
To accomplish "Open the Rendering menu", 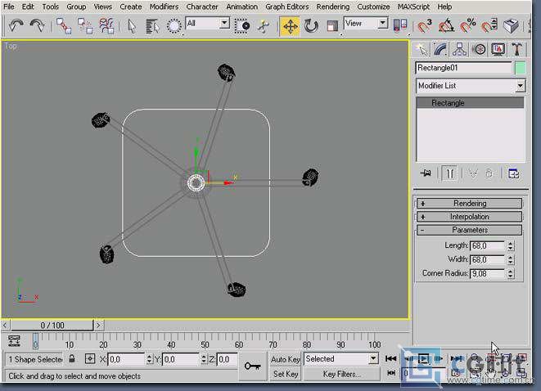I will (332, 7).
